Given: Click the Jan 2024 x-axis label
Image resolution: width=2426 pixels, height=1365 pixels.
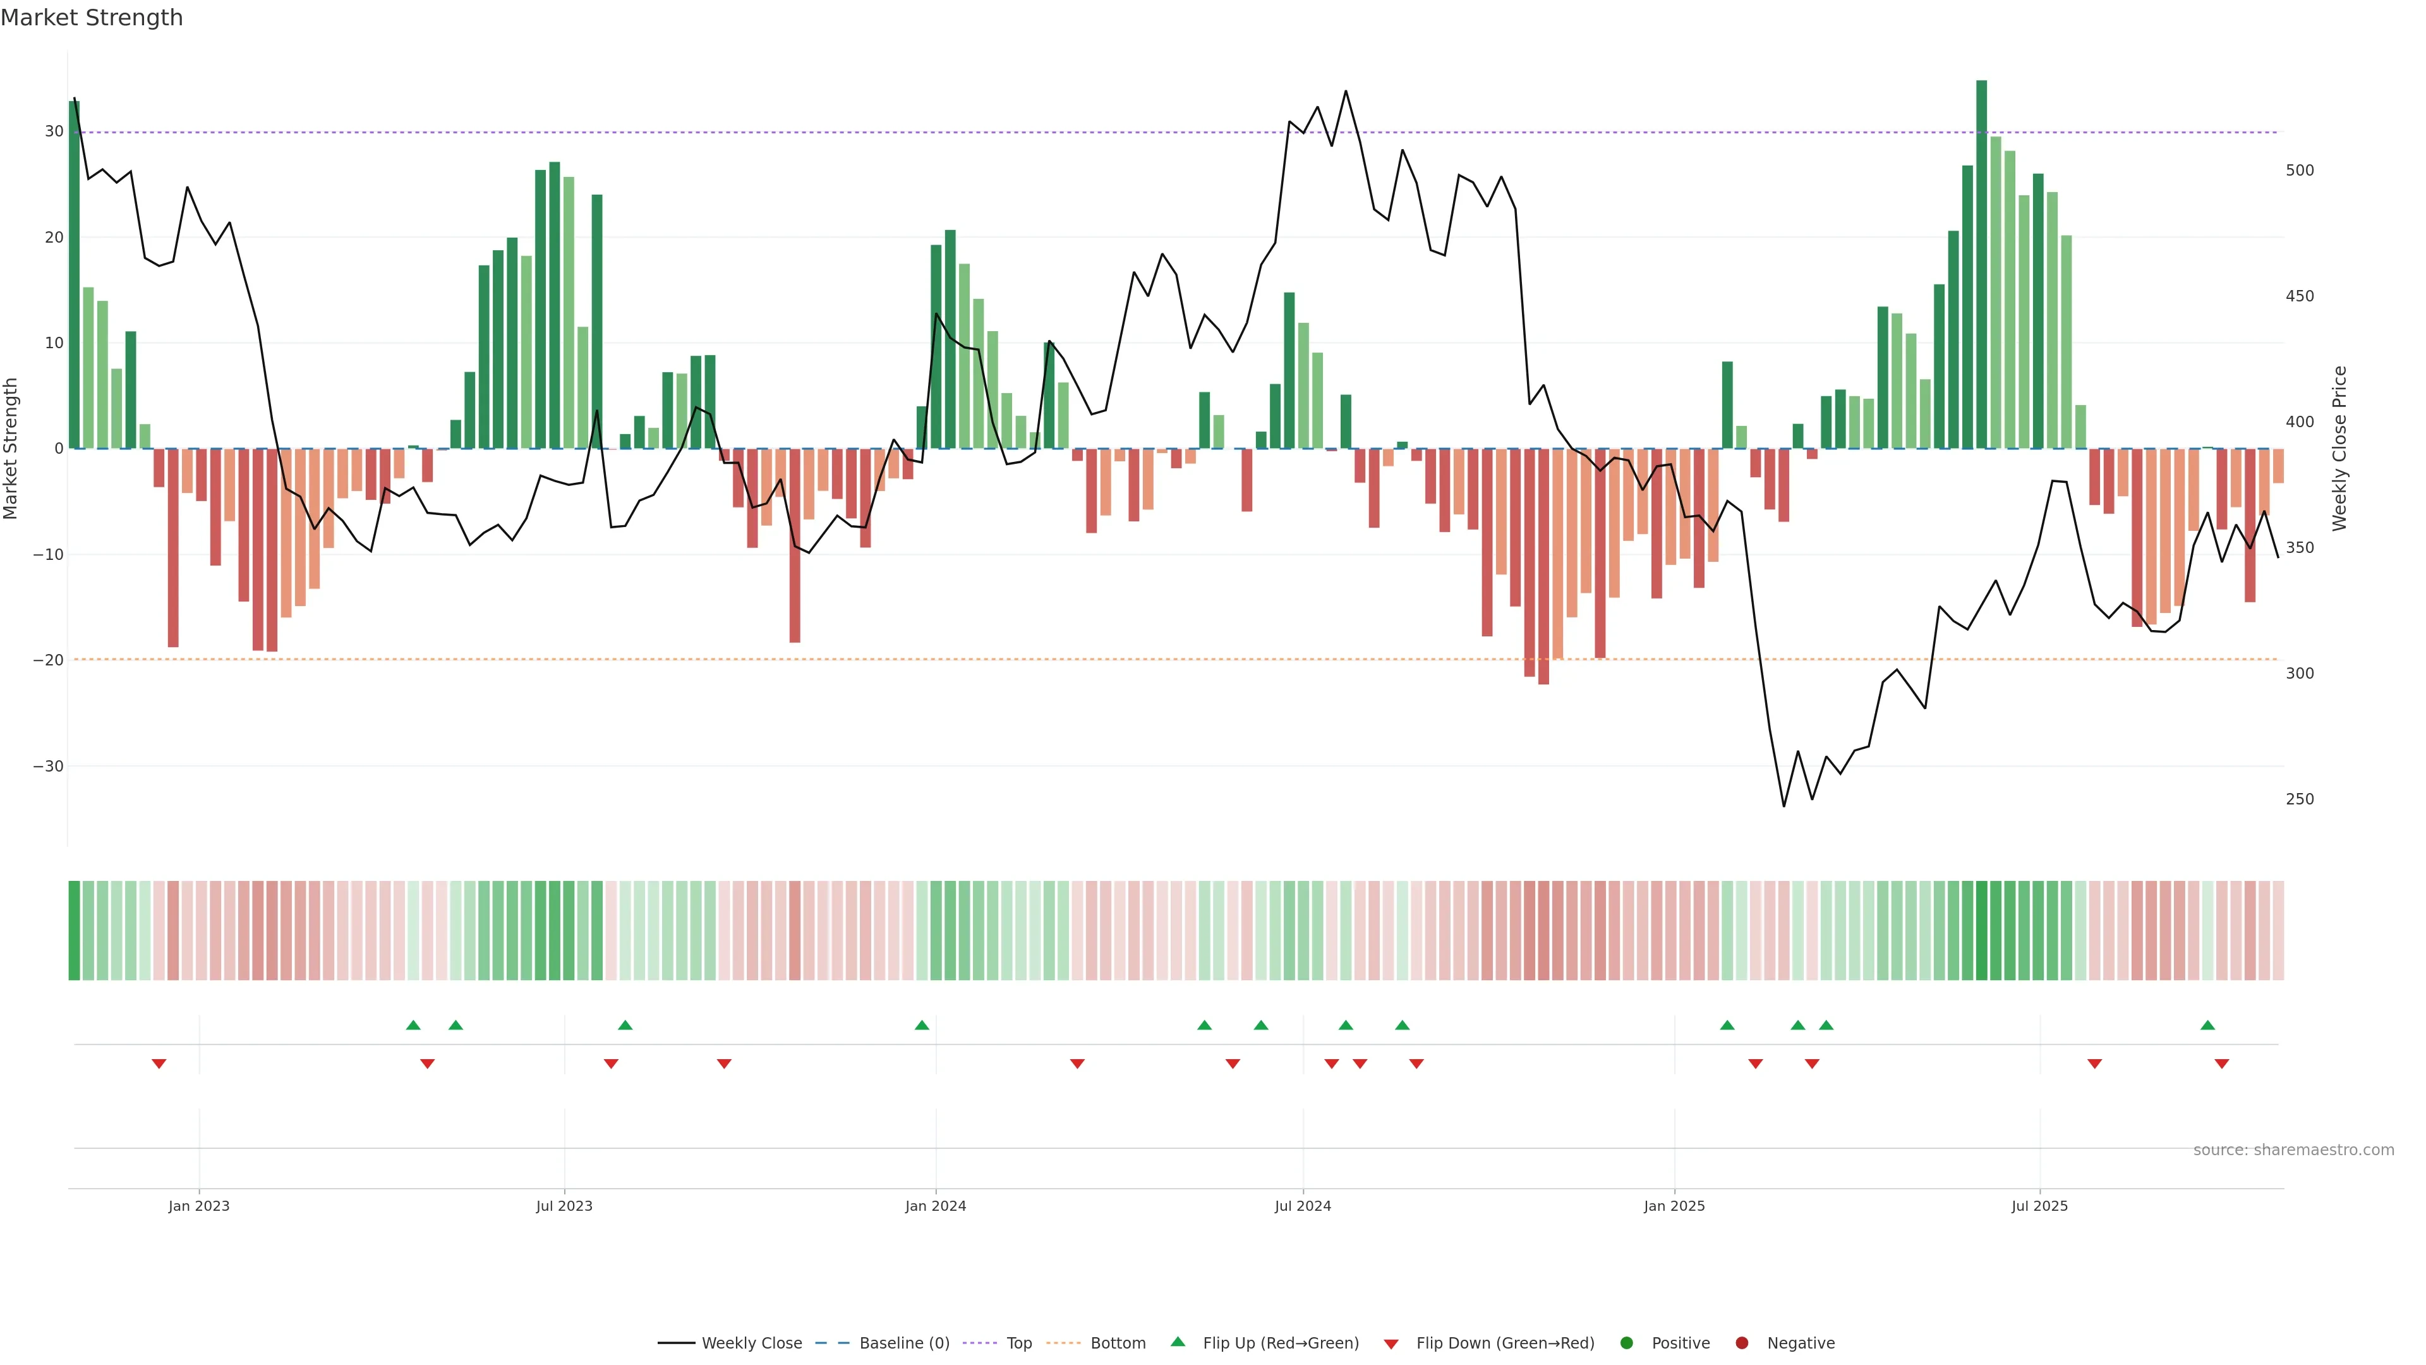Looking at the screenshot, I should (935, 1206).
